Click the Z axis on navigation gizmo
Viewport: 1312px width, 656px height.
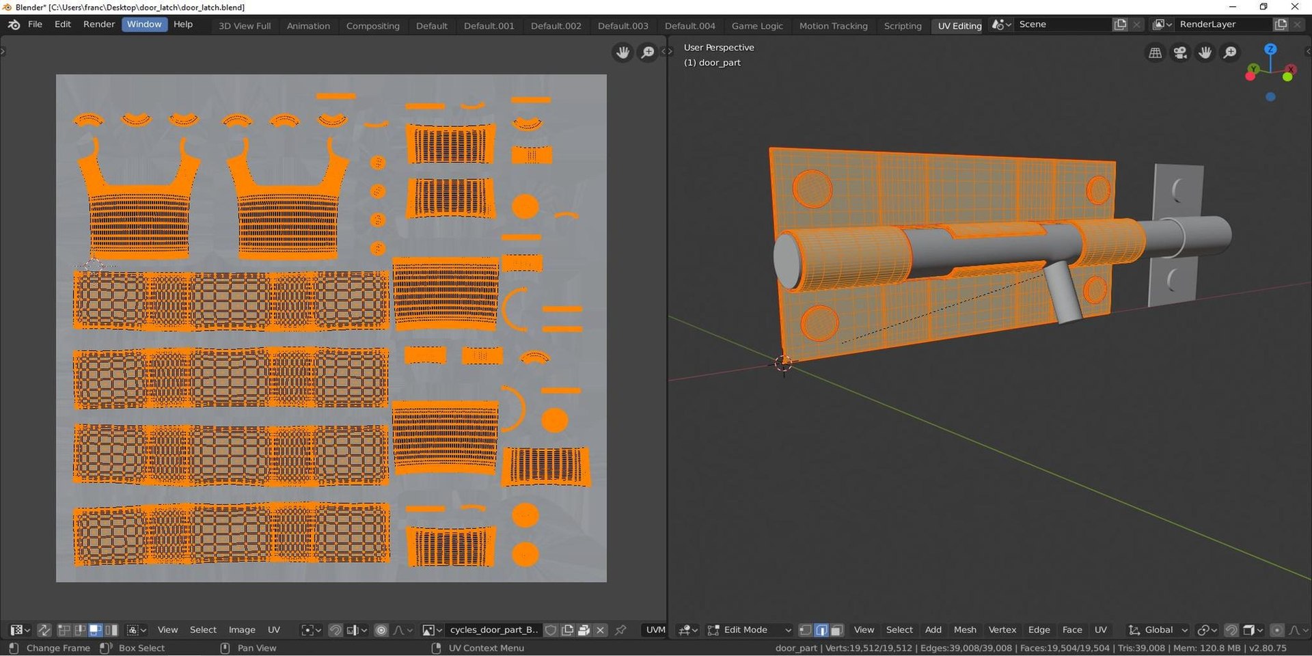pyautogui.click(x=1270, y=49)
